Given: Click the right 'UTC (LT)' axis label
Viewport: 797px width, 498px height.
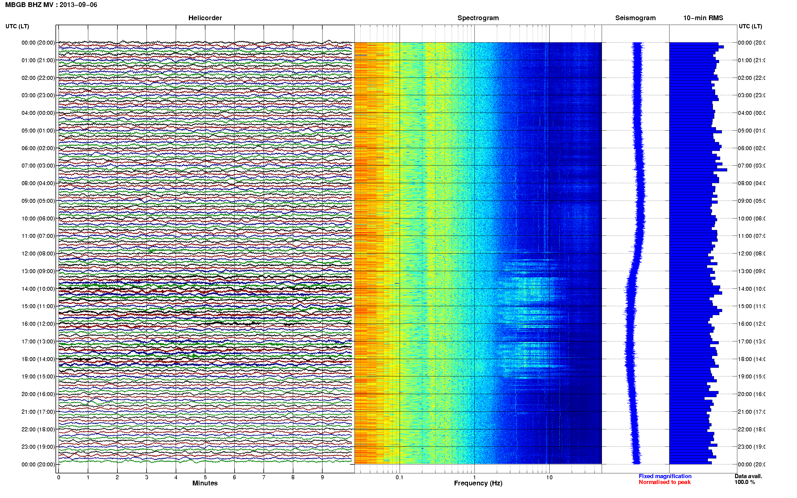Looking at the screenshot, I should tap(750, 26).
